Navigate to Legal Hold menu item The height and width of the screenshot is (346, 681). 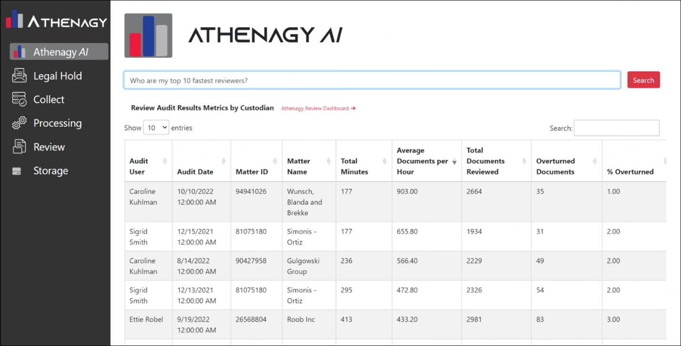(x=57, y=76)
